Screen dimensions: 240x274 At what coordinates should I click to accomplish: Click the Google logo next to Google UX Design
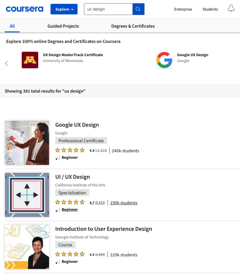[x=164, y=60]
